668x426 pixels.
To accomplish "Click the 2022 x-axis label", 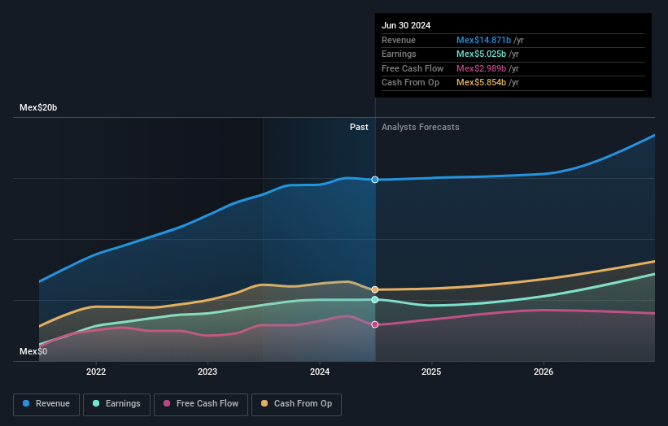I will [x=96, y=372].
